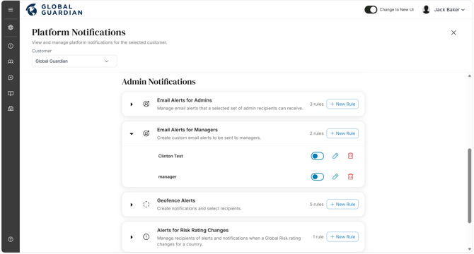The image size is (474, 254).
Task: Click '5 rules' count text
Action: point(316,205)
